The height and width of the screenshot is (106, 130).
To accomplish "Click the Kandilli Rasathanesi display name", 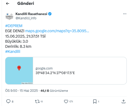I will click(31, 14).
